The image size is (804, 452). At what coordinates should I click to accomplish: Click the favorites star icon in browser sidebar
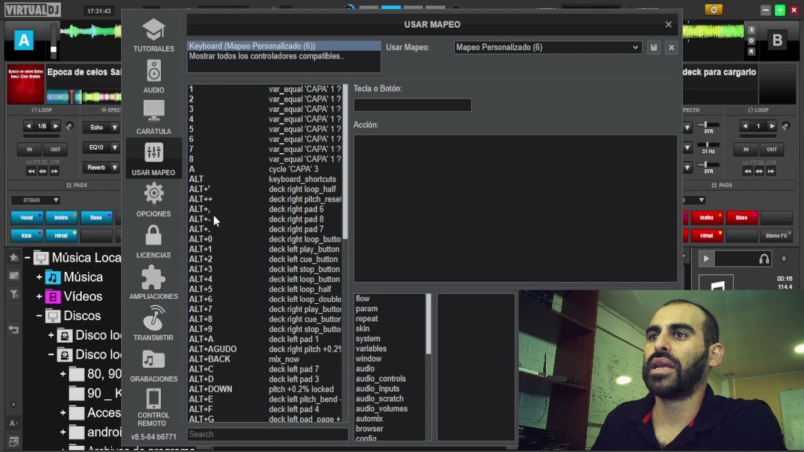(x=14, y=257)
